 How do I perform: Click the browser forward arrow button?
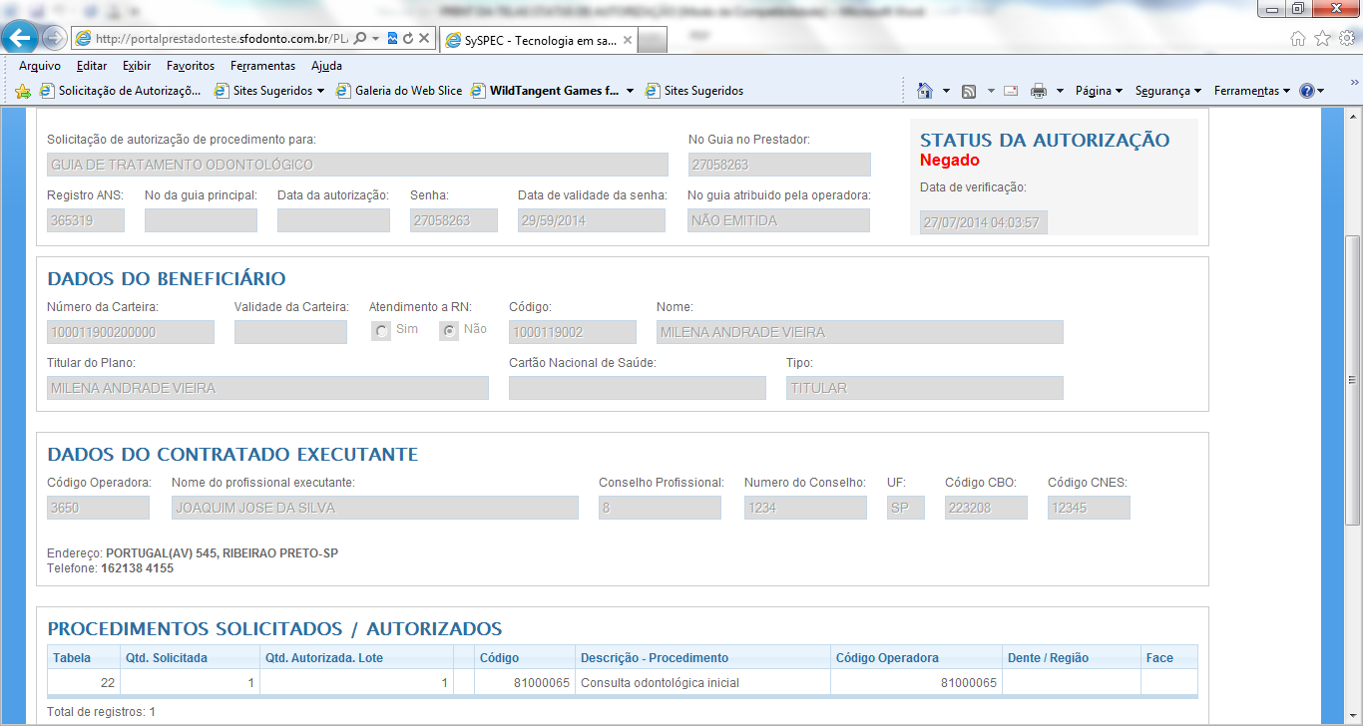[55, 39]
